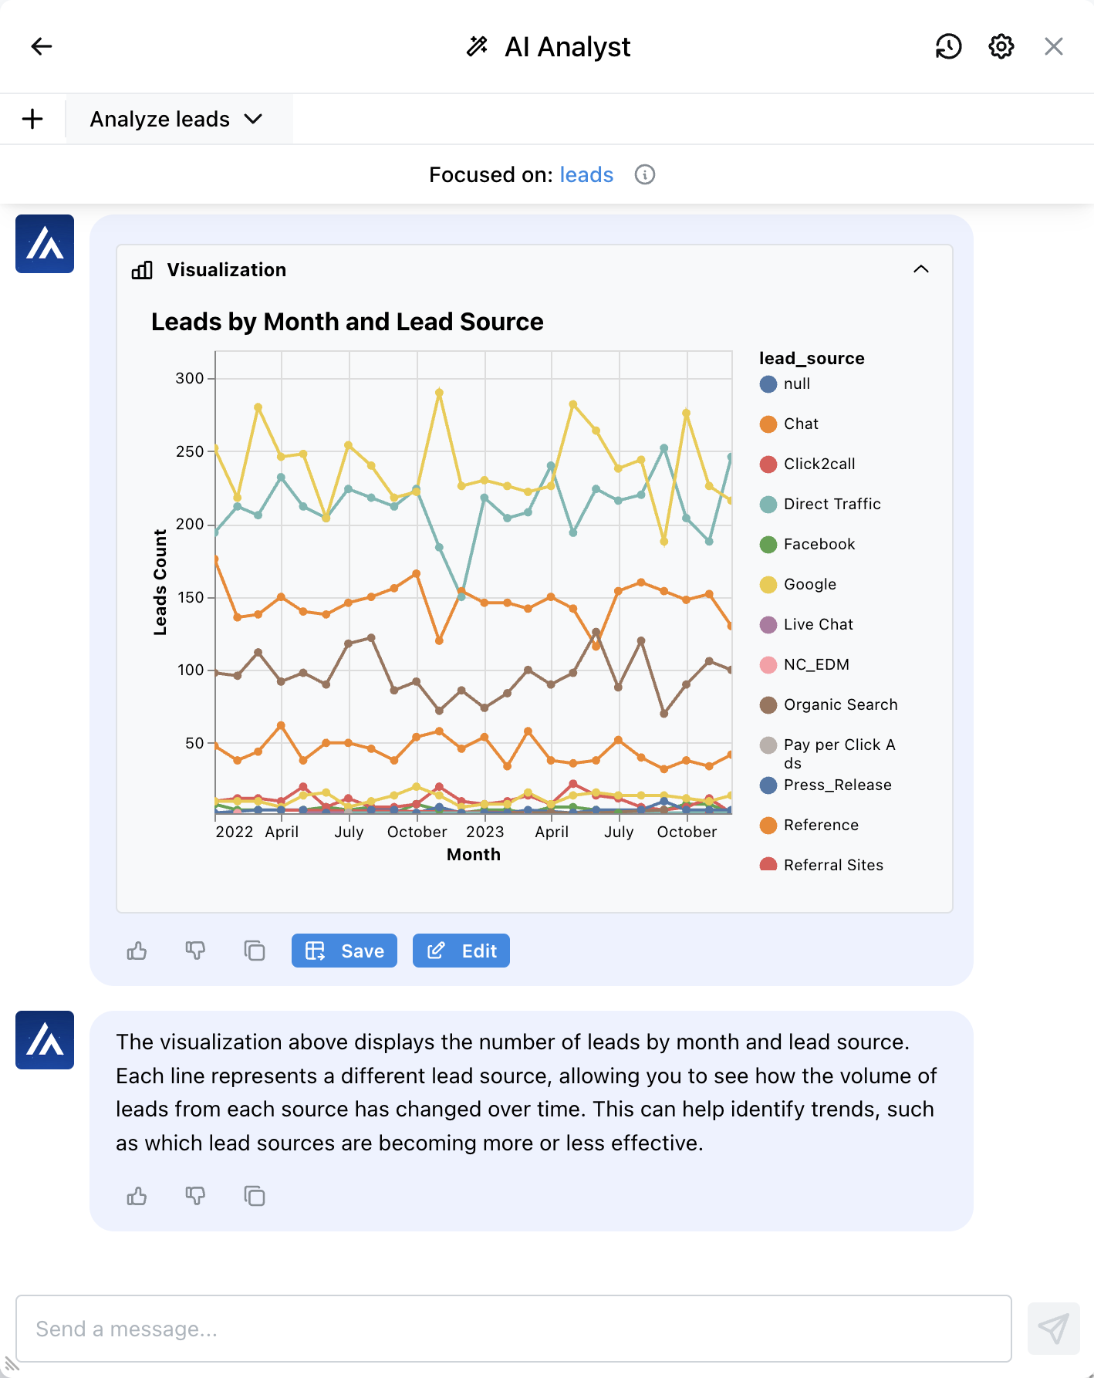Thumbs up the text explanation message
The width and height of the screenshot is (1094, 1378).
(x=137, y=1196)
